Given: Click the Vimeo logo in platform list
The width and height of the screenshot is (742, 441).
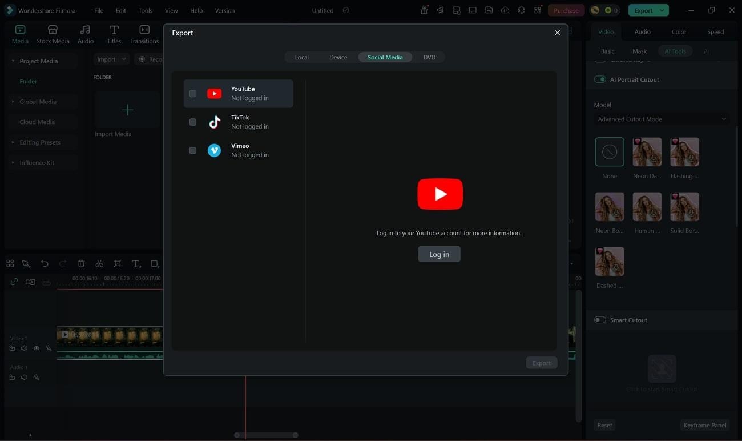Looking at the screenshot, I should tap(214, 150).
